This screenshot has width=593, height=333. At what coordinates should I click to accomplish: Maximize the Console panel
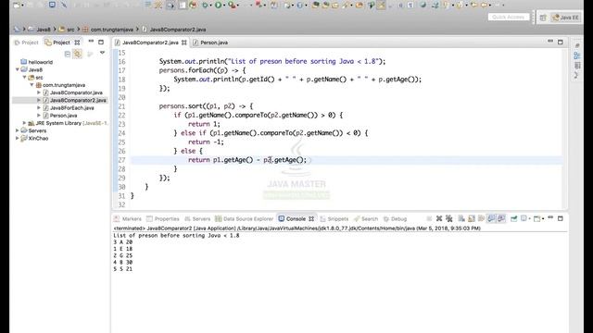(x=561, y=218)
